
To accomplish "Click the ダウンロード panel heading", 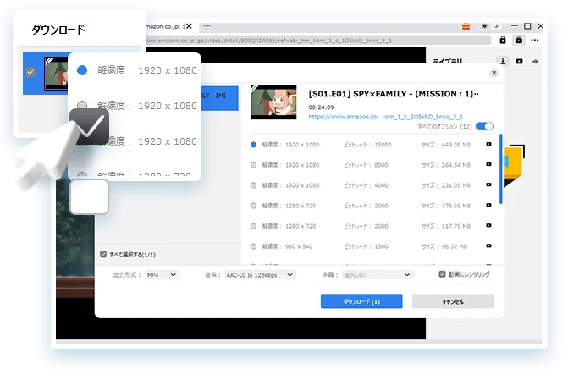I will pyautogui.click(x=58, y=30).
